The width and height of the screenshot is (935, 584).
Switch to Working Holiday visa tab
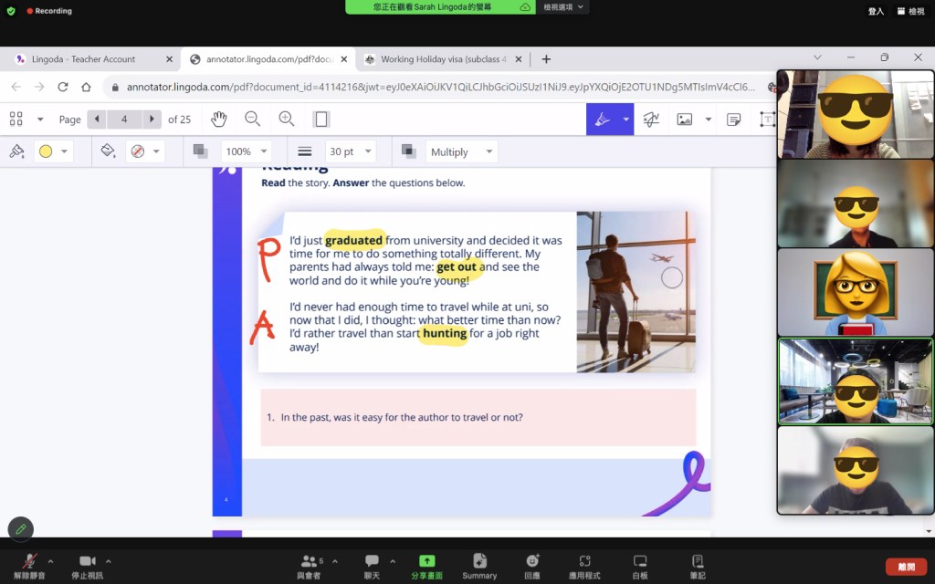pyautogui.click(x=442, y=59)
